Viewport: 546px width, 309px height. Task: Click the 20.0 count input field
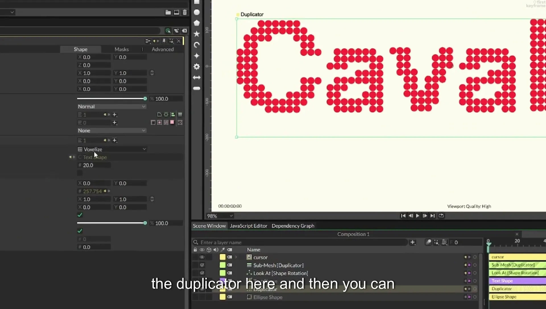(94, 165)
